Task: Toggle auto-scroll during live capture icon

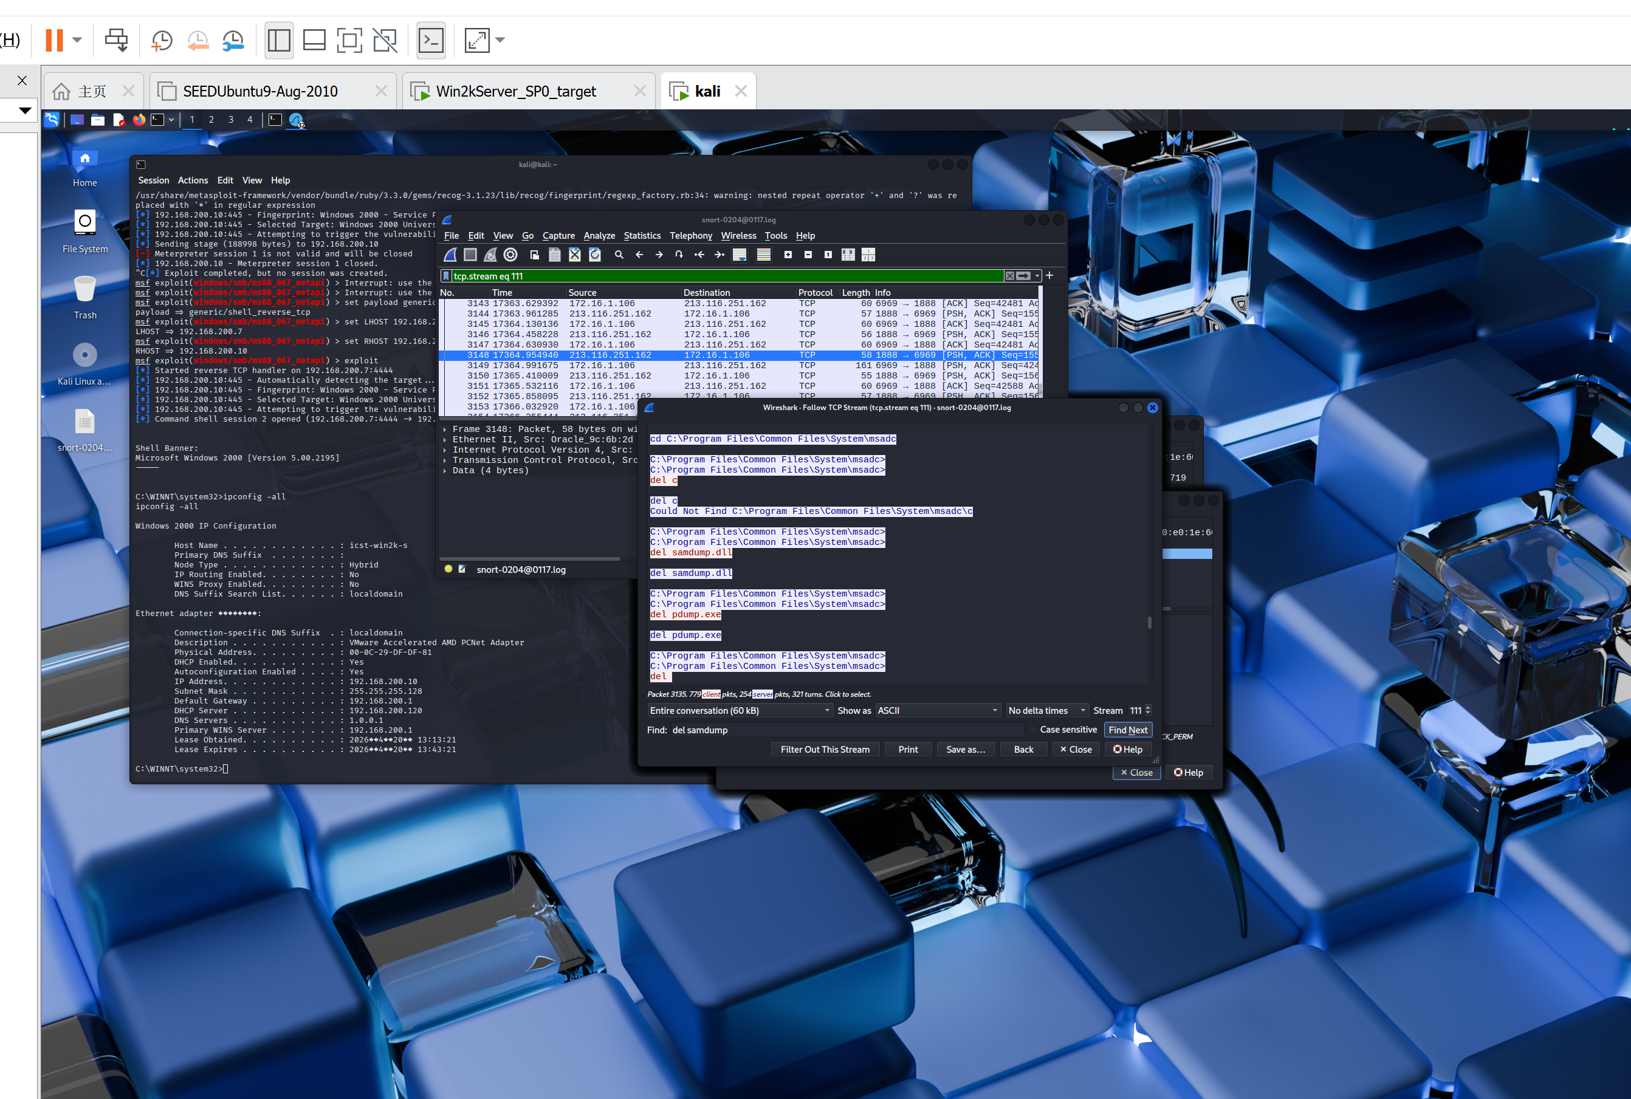Action: [740, 255]
